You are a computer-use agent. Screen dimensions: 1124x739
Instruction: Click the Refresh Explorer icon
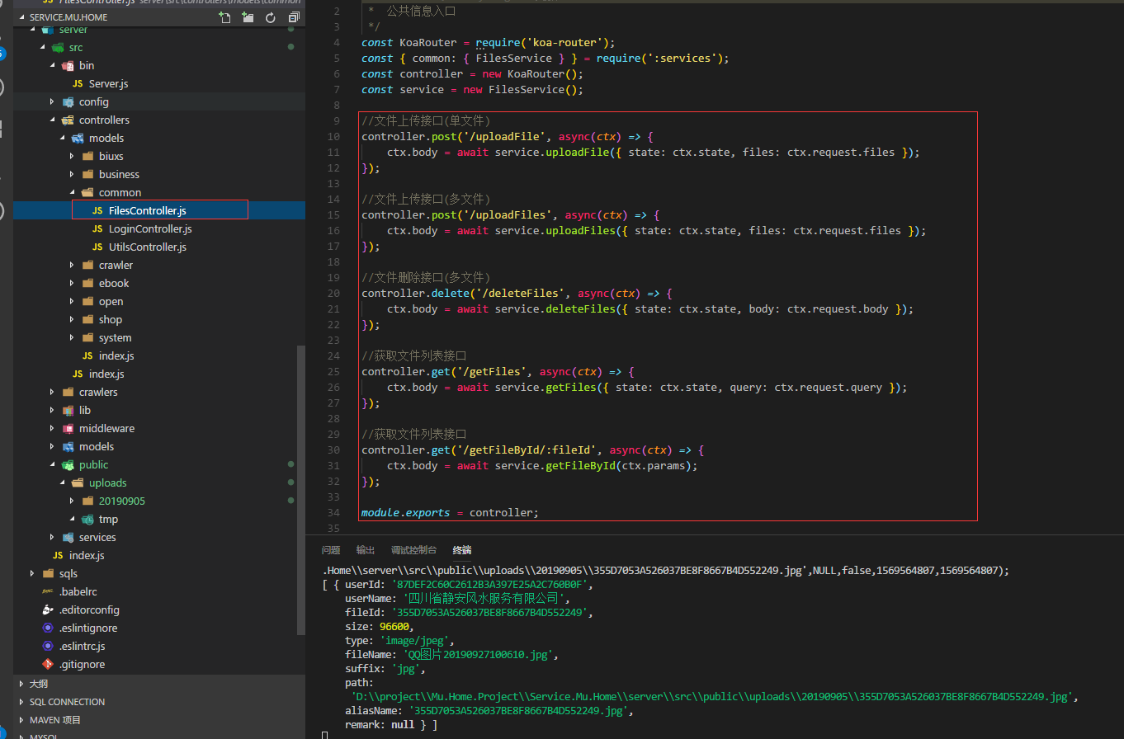[271, 16]
